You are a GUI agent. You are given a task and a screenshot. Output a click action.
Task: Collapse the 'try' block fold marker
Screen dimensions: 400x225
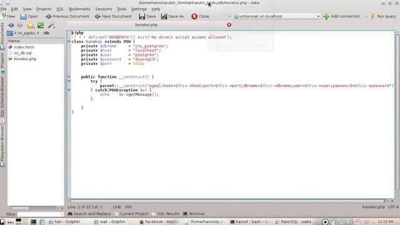pos(69,81)
